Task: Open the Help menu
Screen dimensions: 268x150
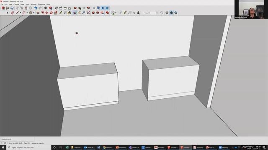Action: 48,4
